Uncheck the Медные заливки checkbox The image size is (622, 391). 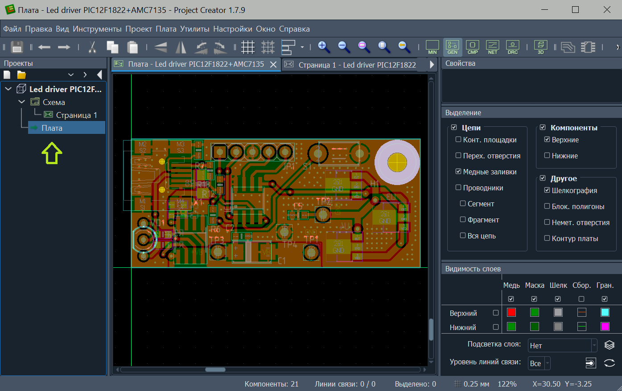(458, 172)
